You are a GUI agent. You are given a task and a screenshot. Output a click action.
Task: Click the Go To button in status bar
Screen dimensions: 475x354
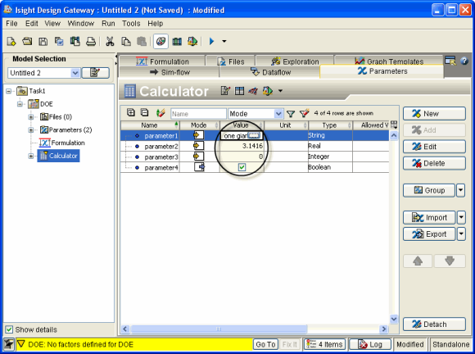click(265, 345)
